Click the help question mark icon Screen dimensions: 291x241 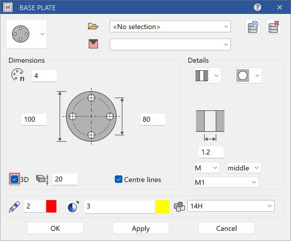click(x=257, y=8)
